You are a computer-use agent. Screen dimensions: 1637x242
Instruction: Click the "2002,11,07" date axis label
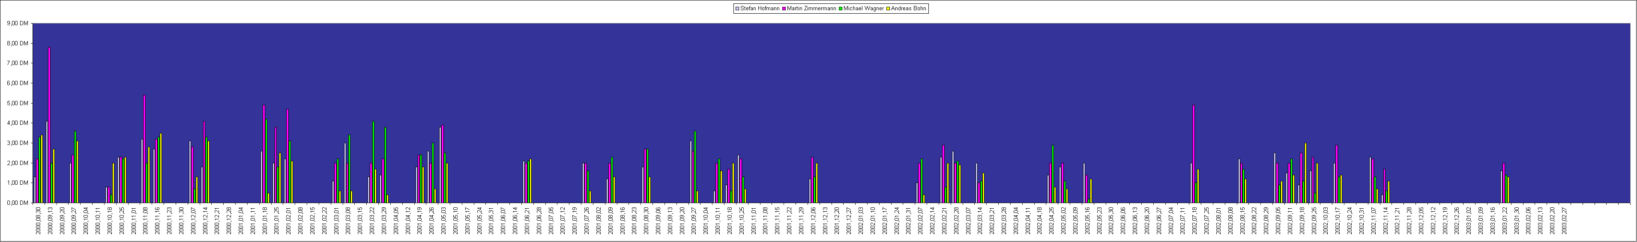1374,221
